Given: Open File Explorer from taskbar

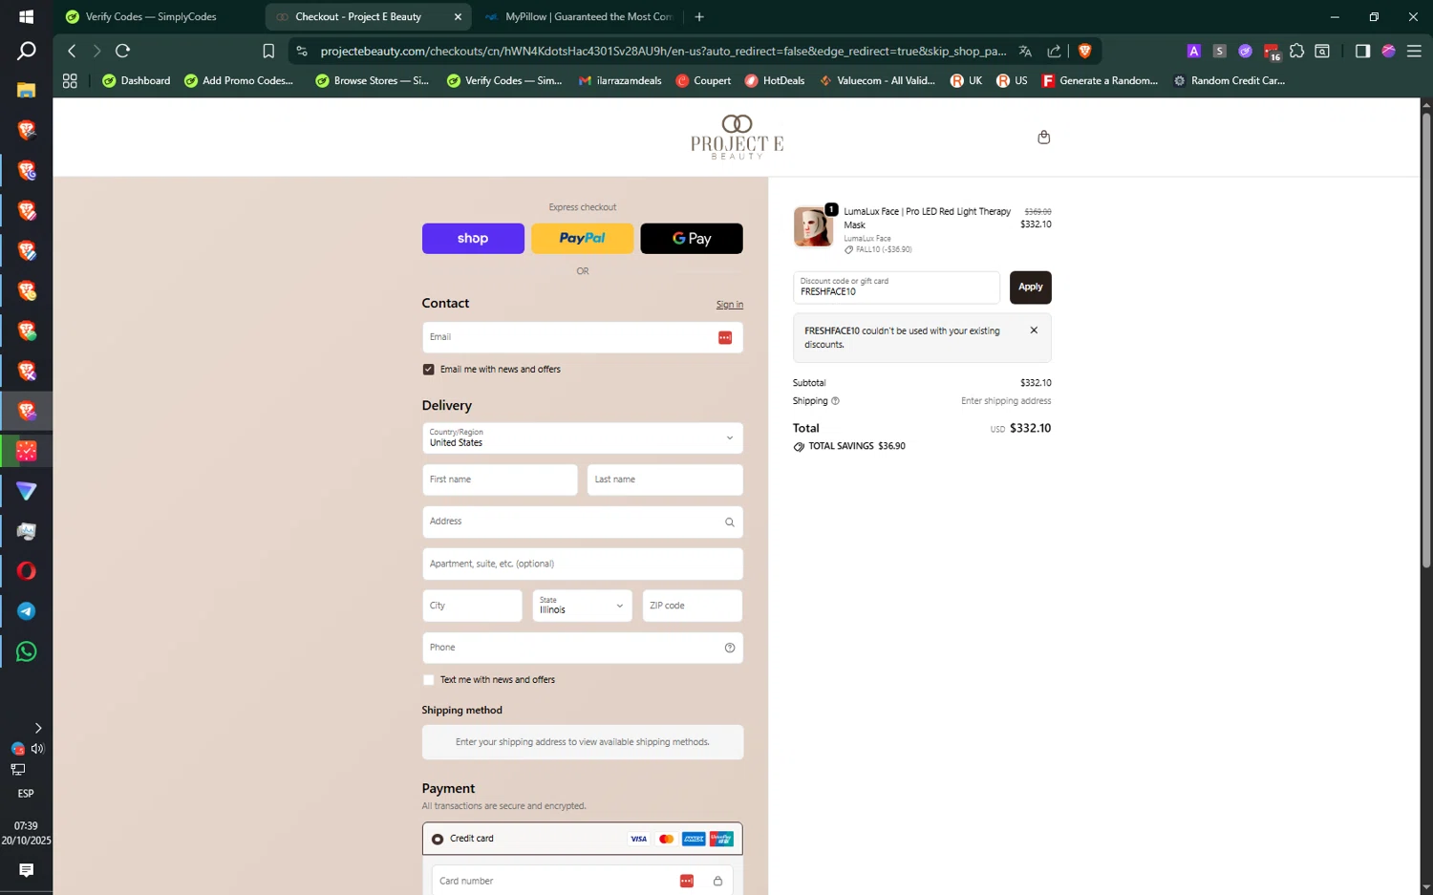Looking at the screenshot, I should [26, 90].
